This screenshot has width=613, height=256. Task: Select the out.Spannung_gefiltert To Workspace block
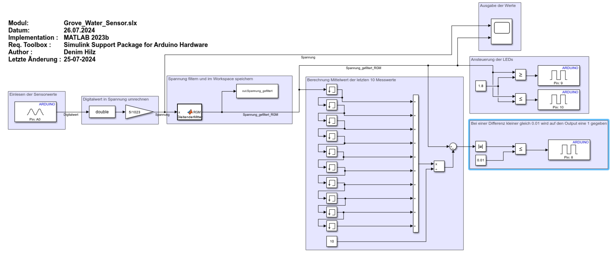pyautogui.click(x=257, y=91)
